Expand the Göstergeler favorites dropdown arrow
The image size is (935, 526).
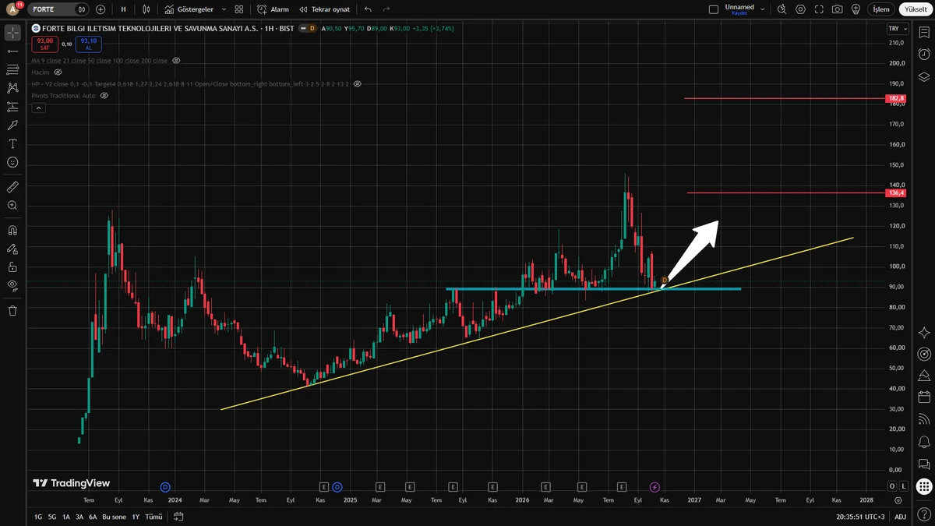coord(224,9)
